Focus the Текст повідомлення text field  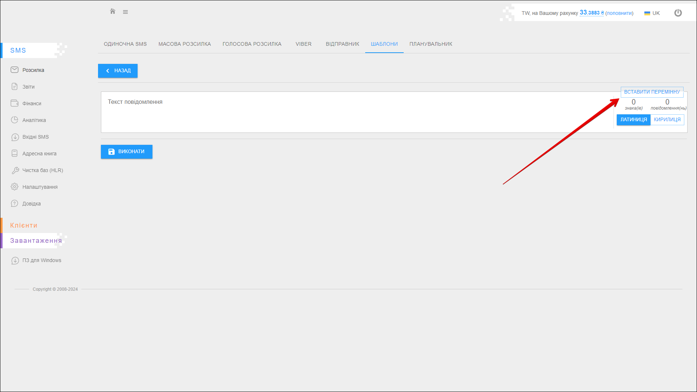click(356, 112)
